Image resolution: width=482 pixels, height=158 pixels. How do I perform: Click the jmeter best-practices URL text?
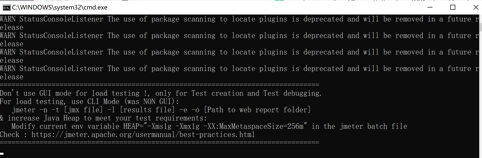(143, 134)
